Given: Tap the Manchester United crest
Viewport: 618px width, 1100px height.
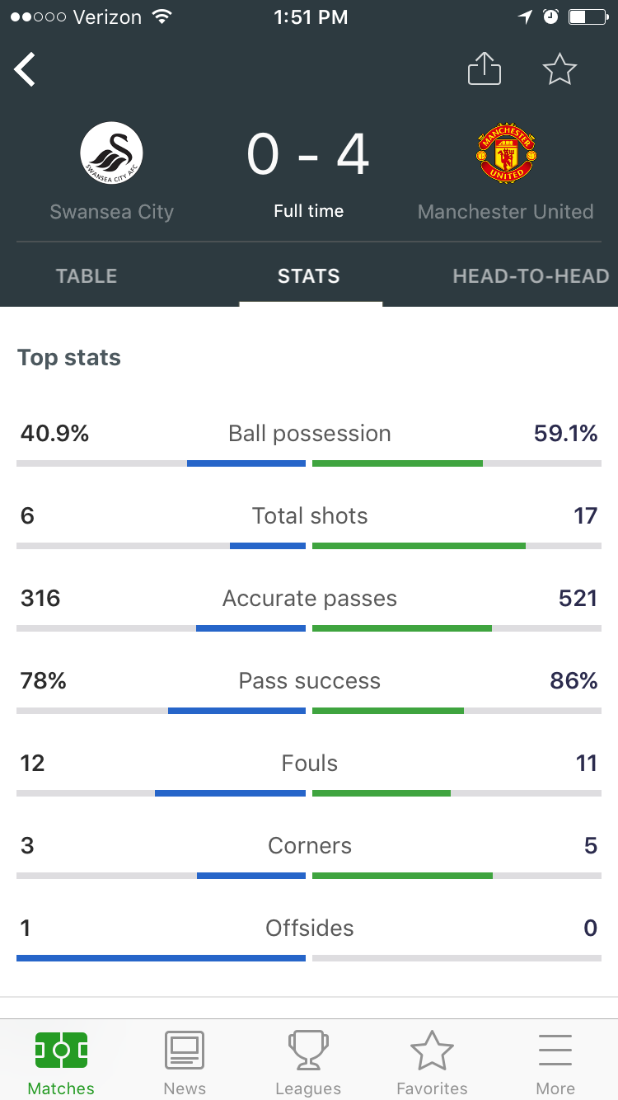Looking at the screenshot, I should tap(507, 154).
